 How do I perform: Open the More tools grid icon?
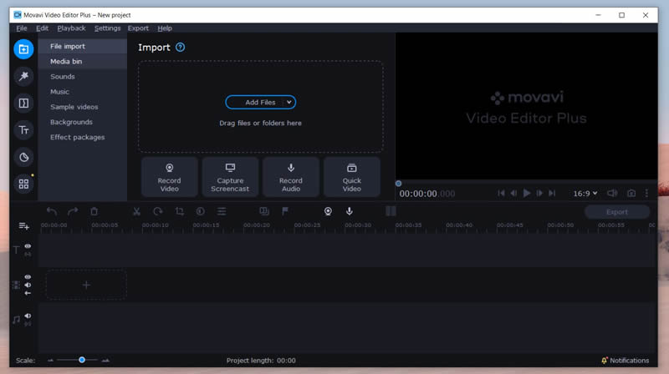(23, 184)
